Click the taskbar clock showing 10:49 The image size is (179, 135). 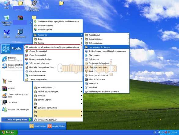pyautogui.click(x=174, y=132)
